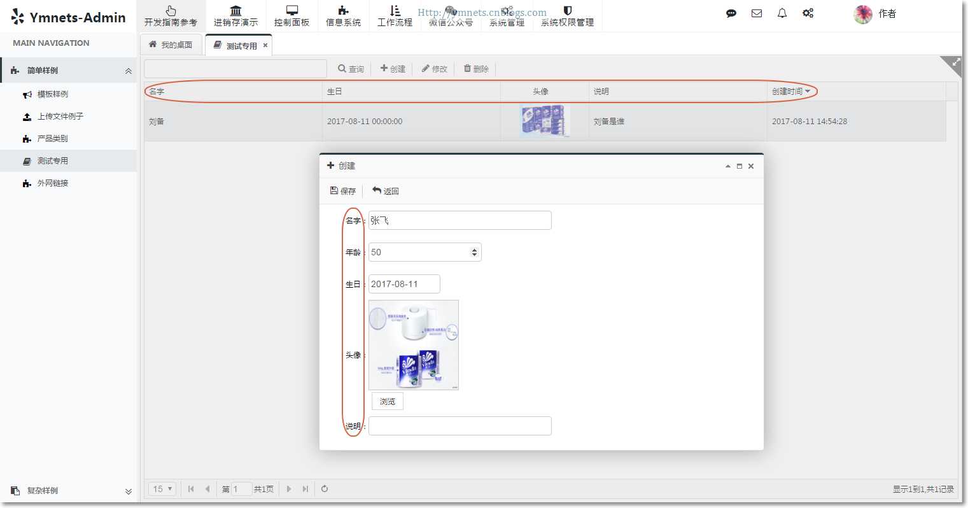This screenshot has height=508, width=968.
Task: Open 外网链接 in sidebar
Action: point(53,183)
